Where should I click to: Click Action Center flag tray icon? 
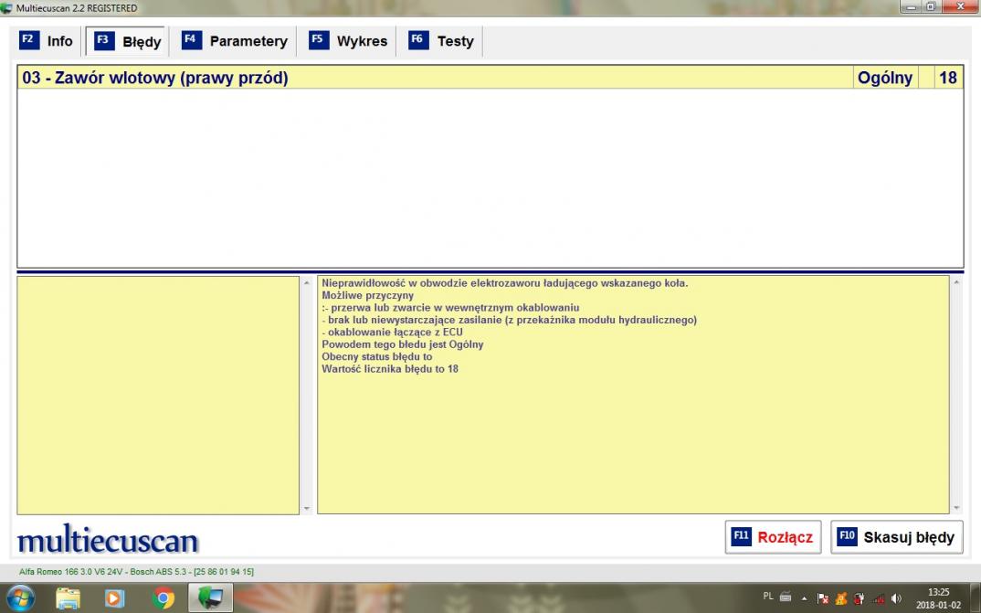tap(823, 598)
